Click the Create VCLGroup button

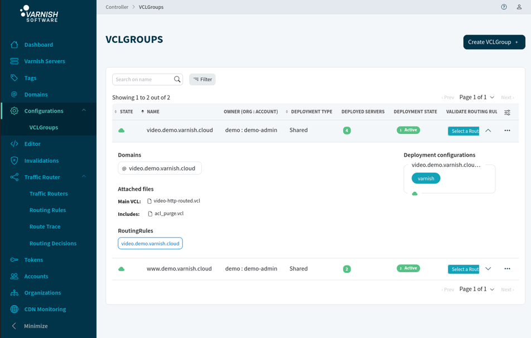point(494,42)
